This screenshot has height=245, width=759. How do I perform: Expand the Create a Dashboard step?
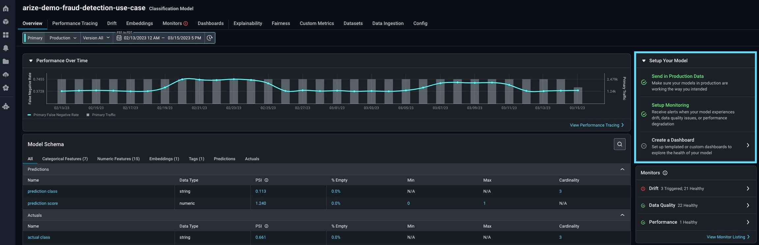pos(748,145)
